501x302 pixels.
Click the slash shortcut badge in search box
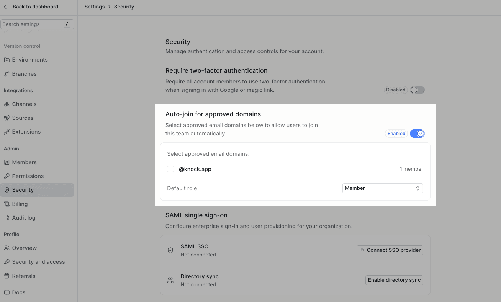click(x=67, y=24)
